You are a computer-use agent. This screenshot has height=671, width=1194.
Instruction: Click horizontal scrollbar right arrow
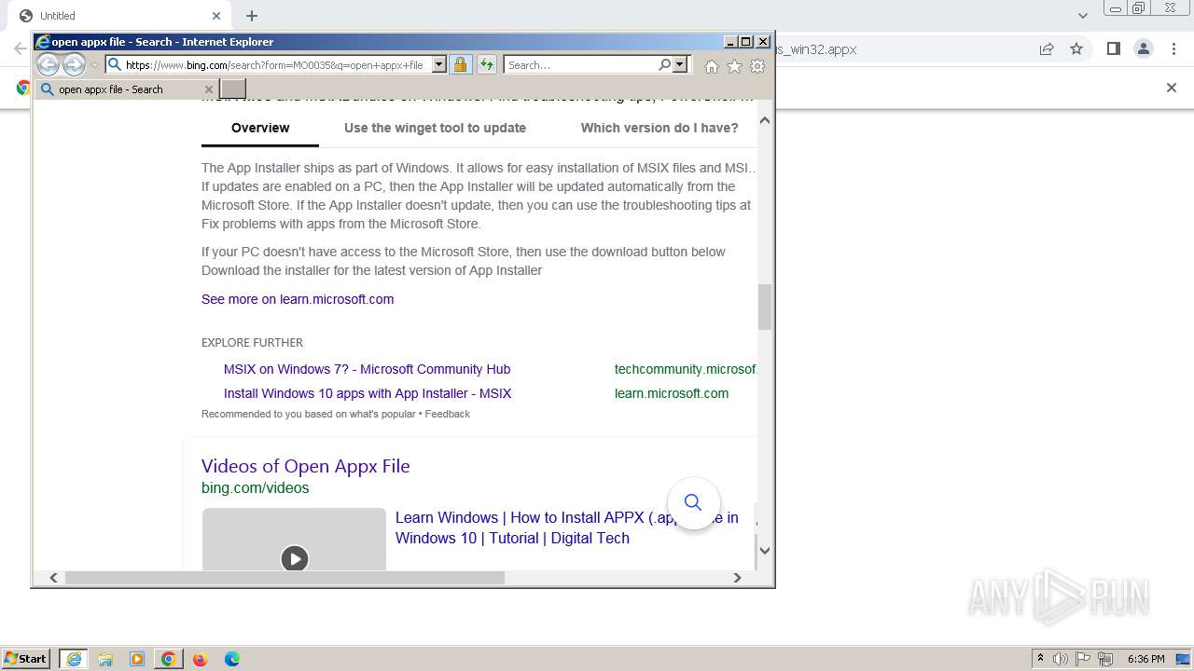click(737, 578)
